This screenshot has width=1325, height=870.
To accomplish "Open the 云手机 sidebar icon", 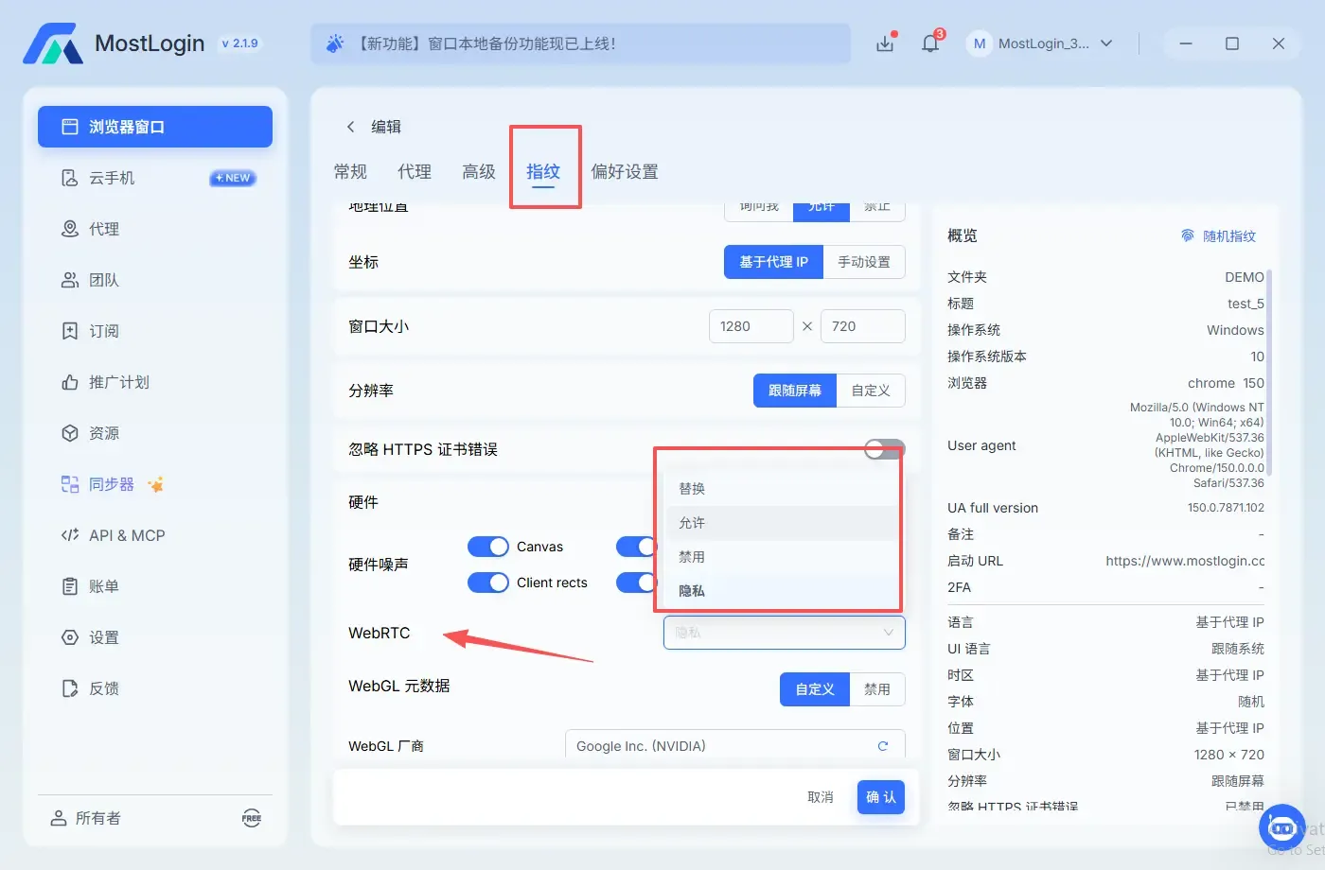I will click(x=70, y=178).
